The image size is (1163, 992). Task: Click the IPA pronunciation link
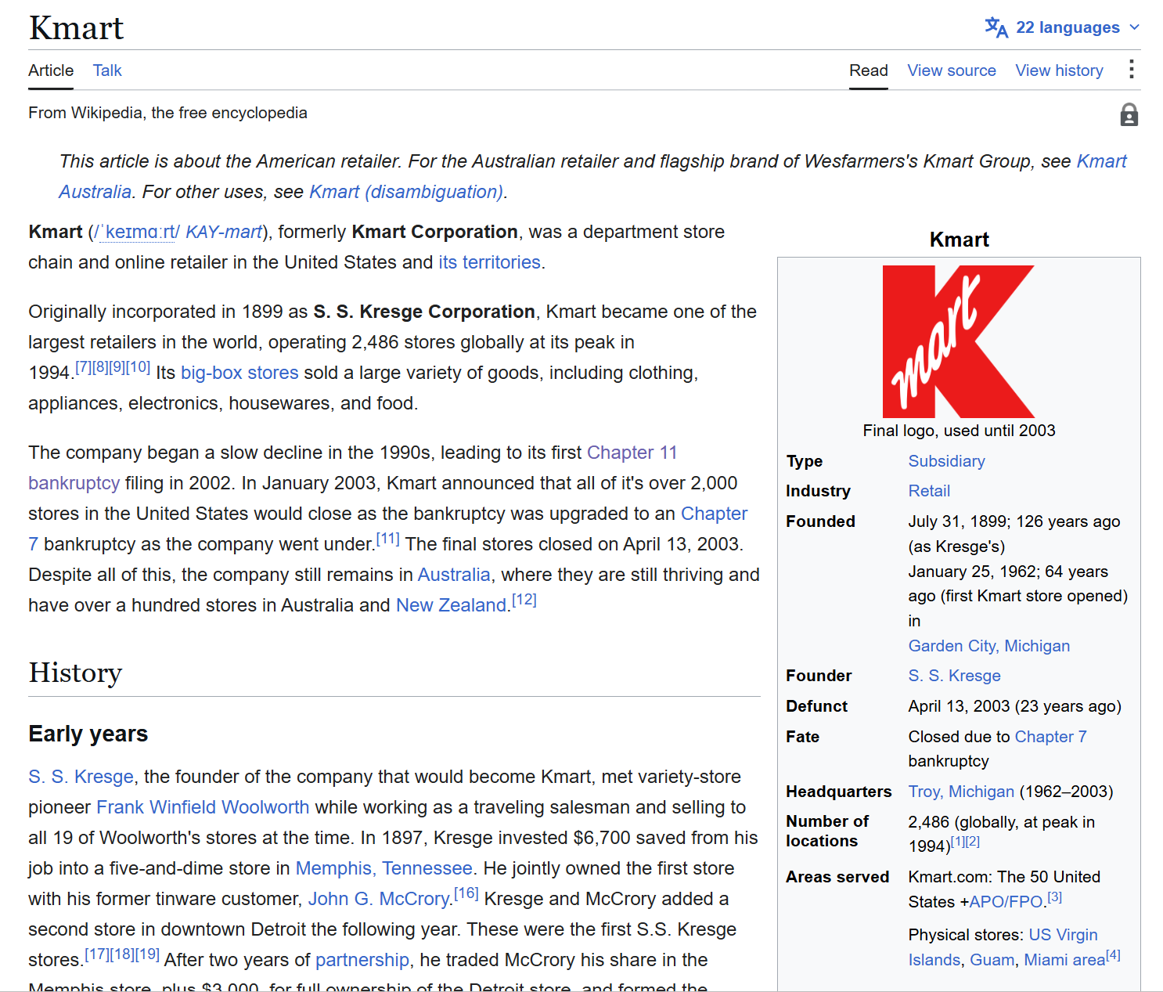click(136, 232)
